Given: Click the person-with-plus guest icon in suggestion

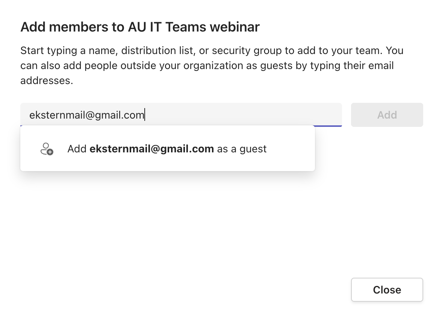Looking at the screenshot, I should click(x=47, y=149).
